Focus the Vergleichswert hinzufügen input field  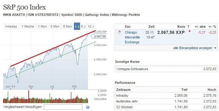click(x=63, y=107)
